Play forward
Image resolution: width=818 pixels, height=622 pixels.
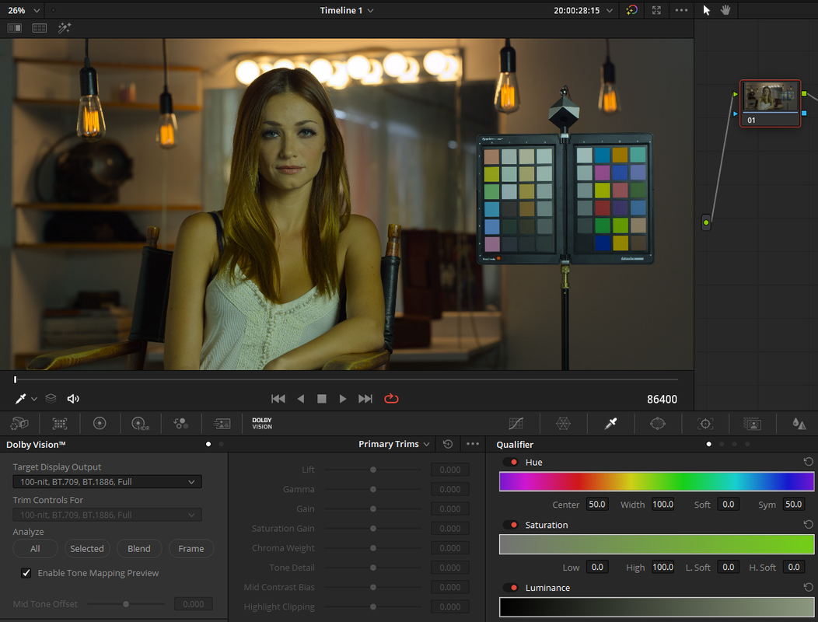[343, 399]
